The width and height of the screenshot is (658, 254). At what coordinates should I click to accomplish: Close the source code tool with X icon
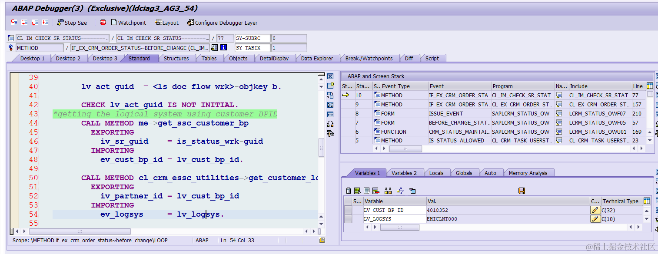[330, 76]
